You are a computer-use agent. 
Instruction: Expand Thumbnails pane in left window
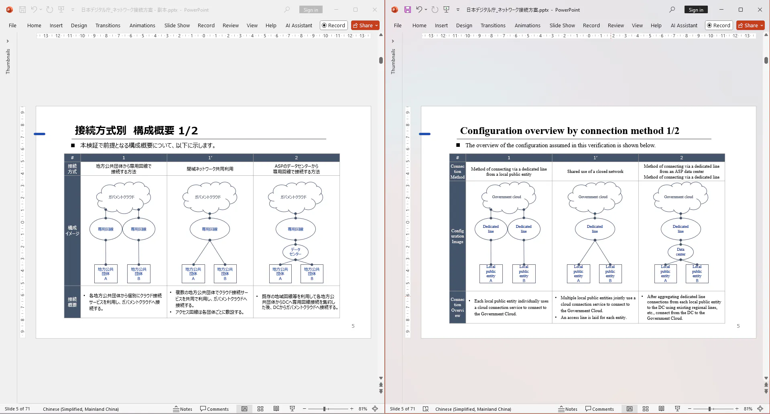pos(8,41)
